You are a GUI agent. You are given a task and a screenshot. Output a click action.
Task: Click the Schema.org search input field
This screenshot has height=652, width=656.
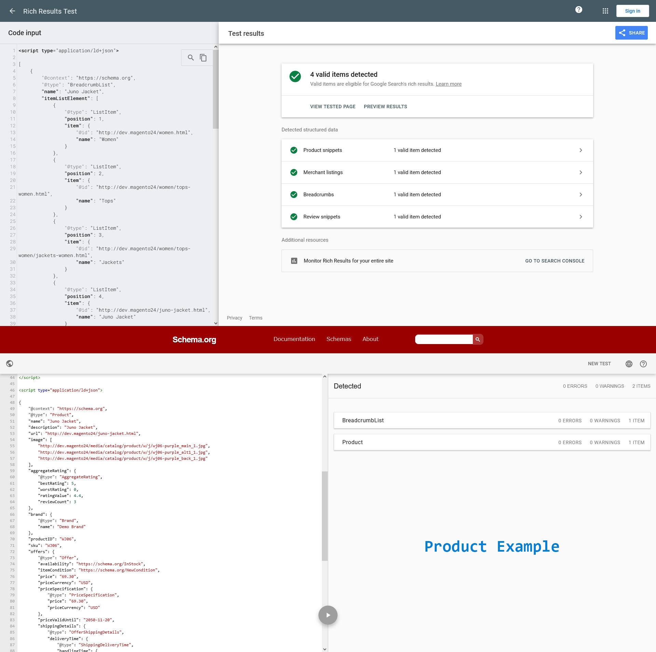[443, 339]
